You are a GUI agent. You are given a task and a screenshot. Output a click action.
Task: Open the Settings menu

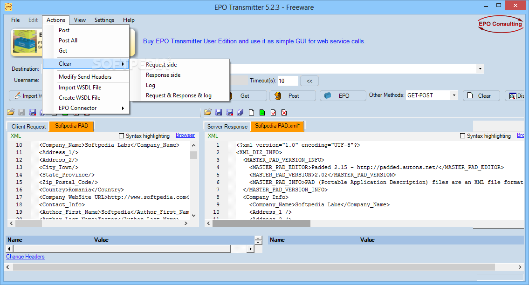(x=104, y=20)
